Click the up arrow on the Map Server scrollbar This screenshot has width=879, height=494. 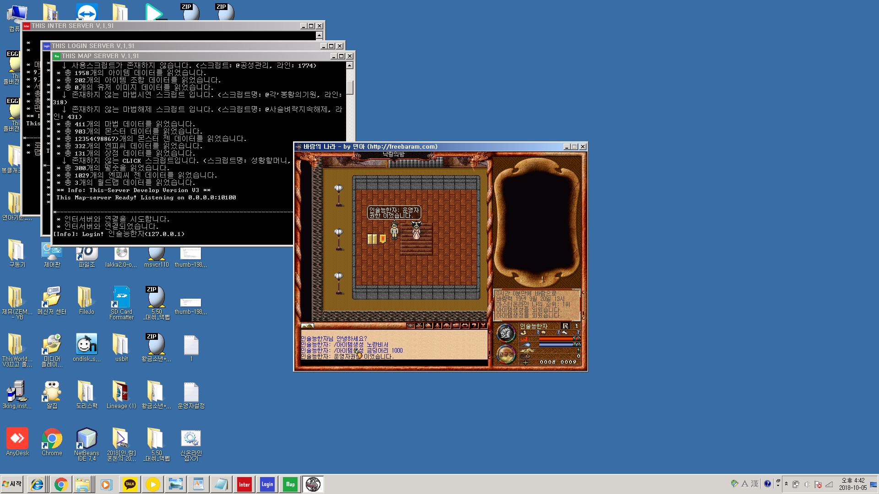pyautogui.click(x=350, y=65)
